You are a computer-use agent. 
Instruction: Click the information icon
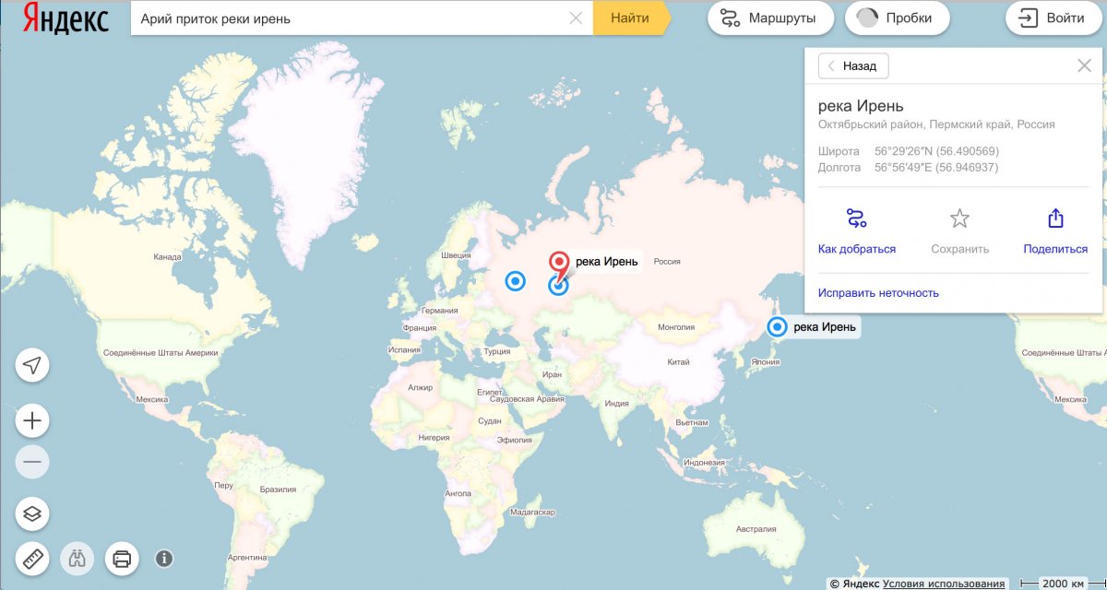tap(164, 559)
